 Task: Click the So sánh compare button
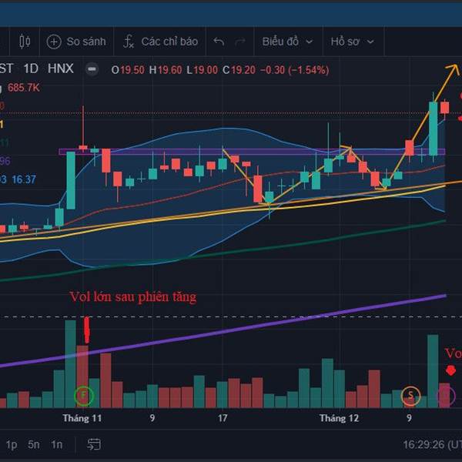pyautogui.click(x=76, y=42)
